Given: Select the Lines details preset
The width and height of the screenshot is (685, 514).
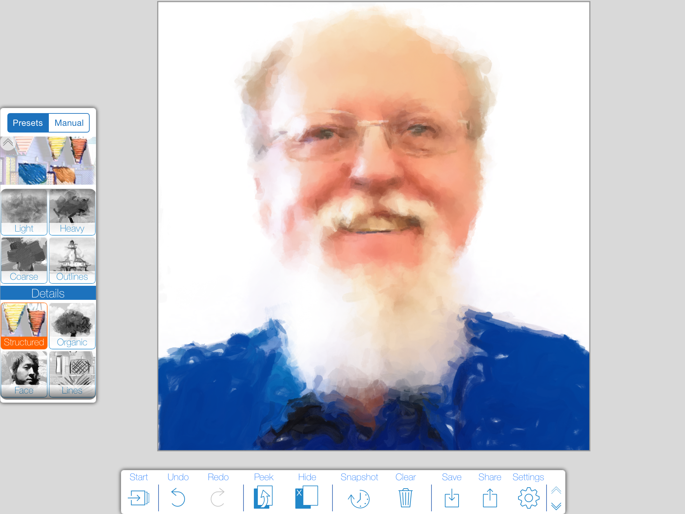Looking at the screenshot, I should coord(72,374).
